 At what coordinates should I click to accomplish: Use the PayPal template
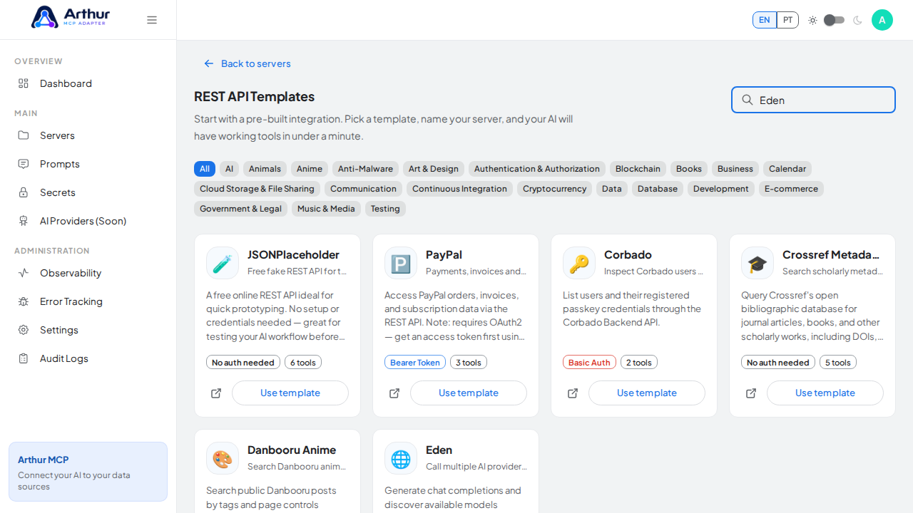[469, 393]
